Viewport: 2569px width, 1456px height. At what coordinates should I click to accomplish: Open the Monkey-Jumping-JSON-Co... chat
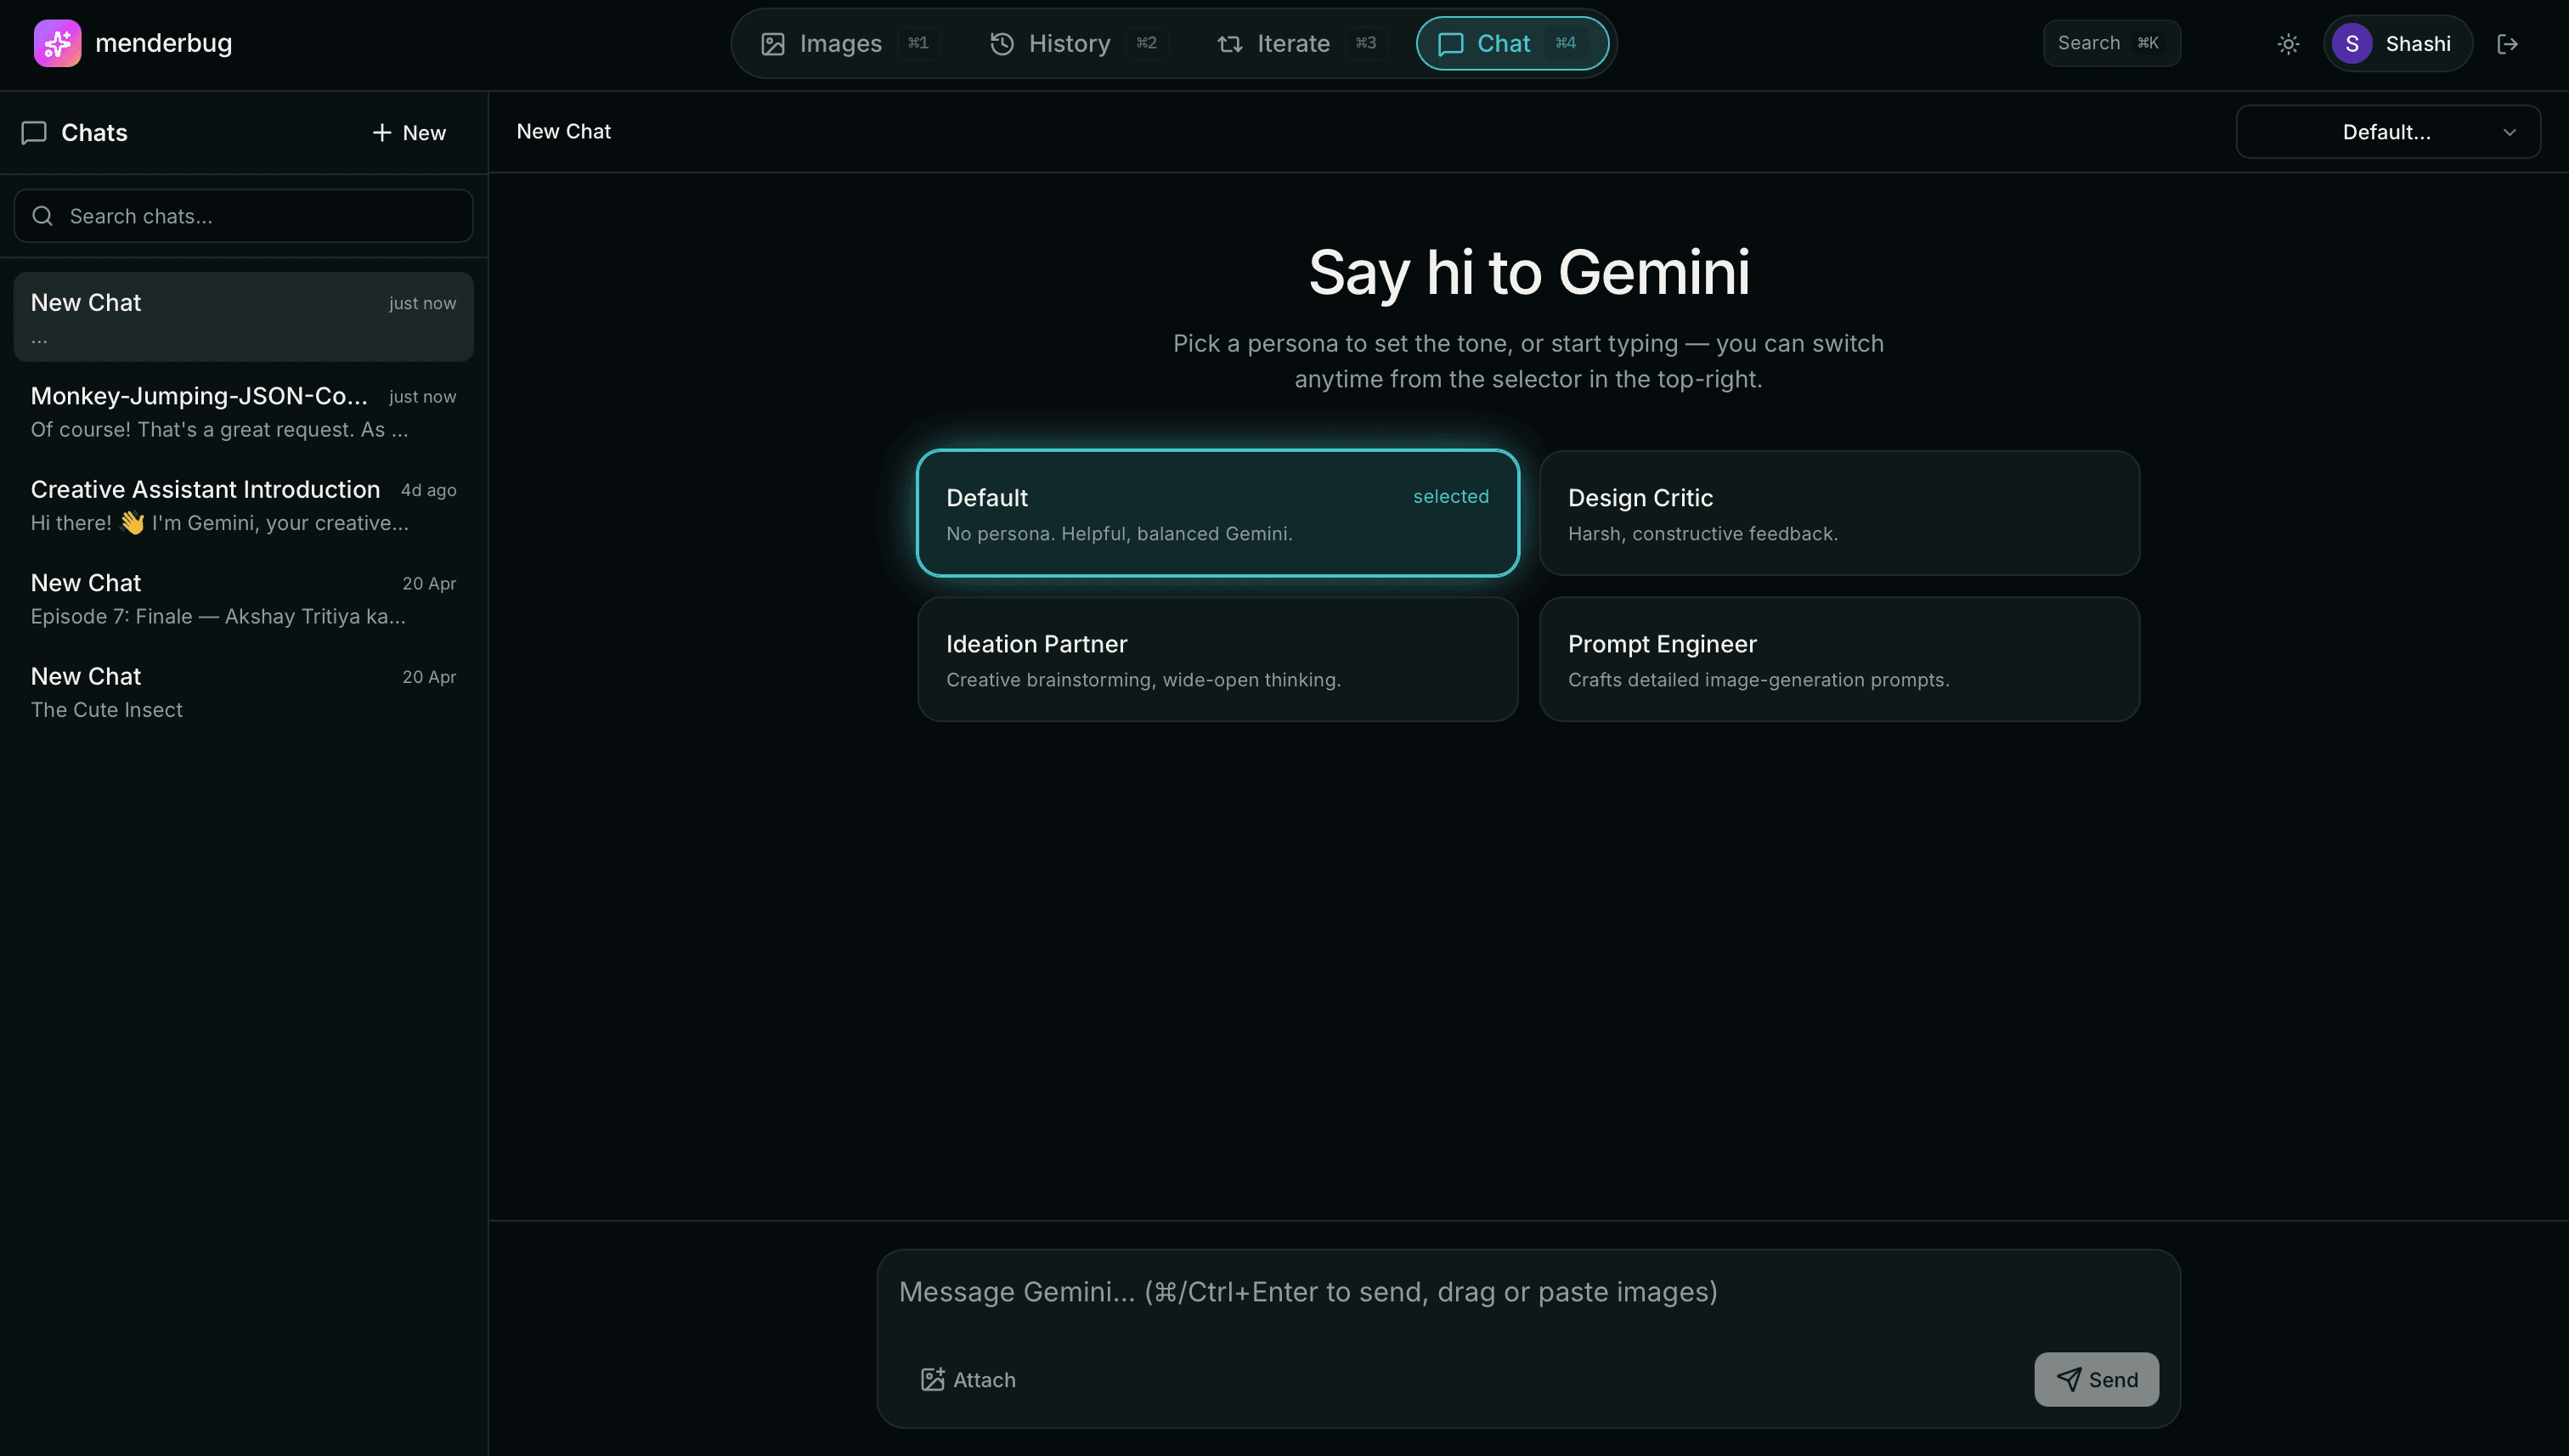click(243, 411)
